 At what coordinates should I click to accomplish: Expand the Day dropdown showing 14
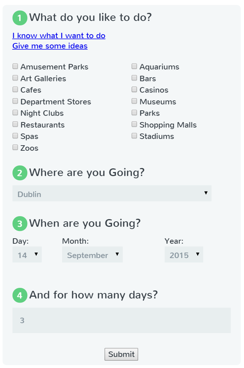(27, 254)
